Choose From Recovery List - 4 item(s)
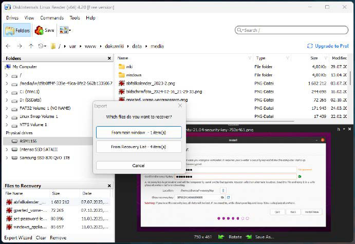Screen dimensions: 355x244 point(139,147)
